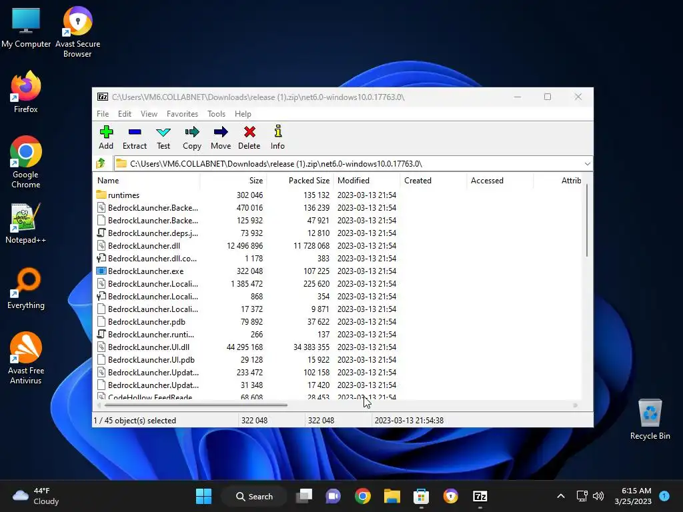The image size is (683, 512).
Task: Click the Test toolbar icon
Action: pyautogui.click(x=163, y=137)
